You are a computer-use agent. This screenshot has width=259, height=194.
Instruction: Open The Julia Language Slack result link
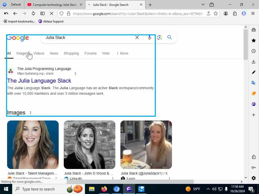(x=39, y=81)
